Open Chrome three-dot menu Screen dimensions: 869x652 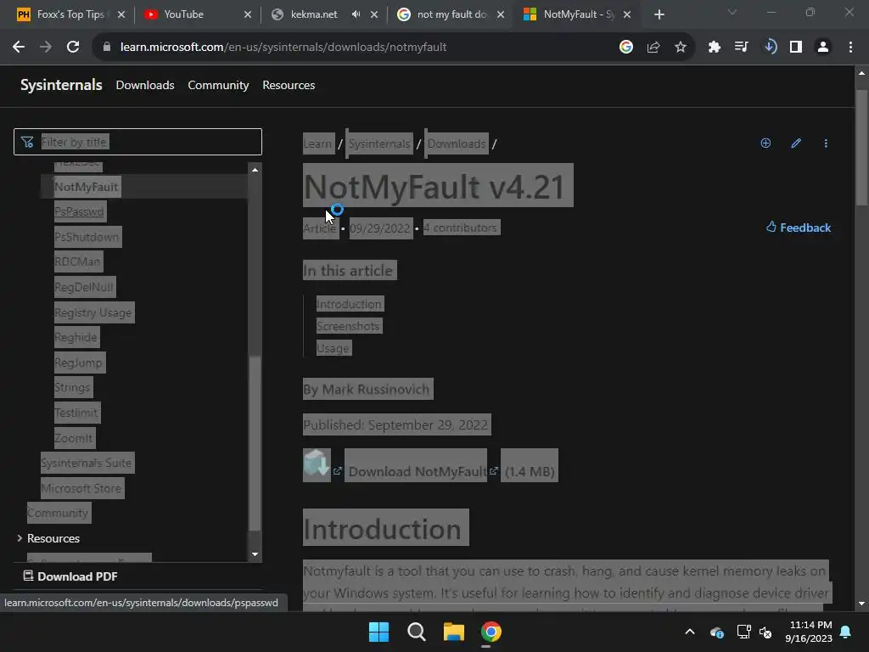(x=850, y=48)
